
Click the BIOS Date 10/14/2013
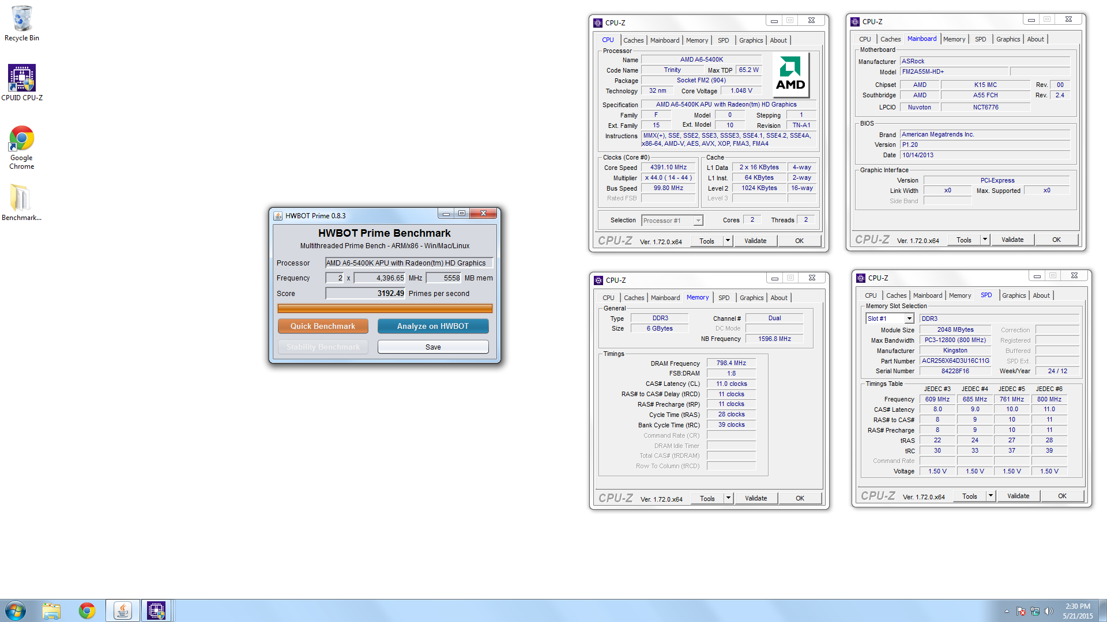pos(985,155)
